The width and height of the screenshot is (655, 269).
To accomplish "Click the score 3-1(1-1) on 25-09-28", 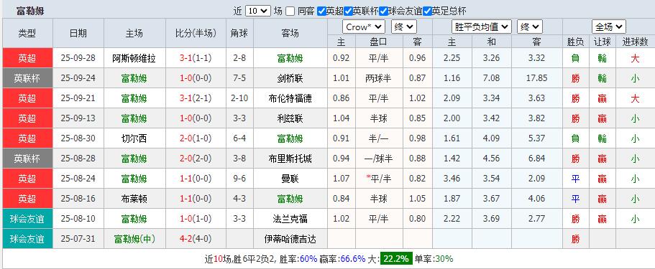I will coord(196,58).
